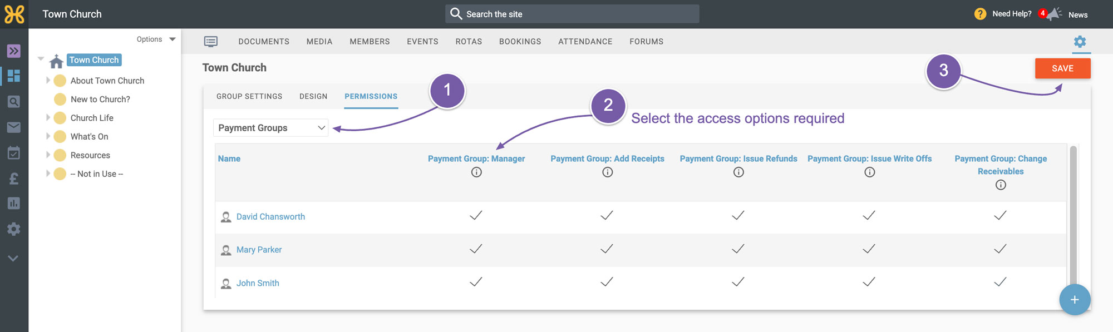Screen dimensions: 1113x332
Task: Click the noticeboard icon left of Documents
Action: (x=211, y=42)
